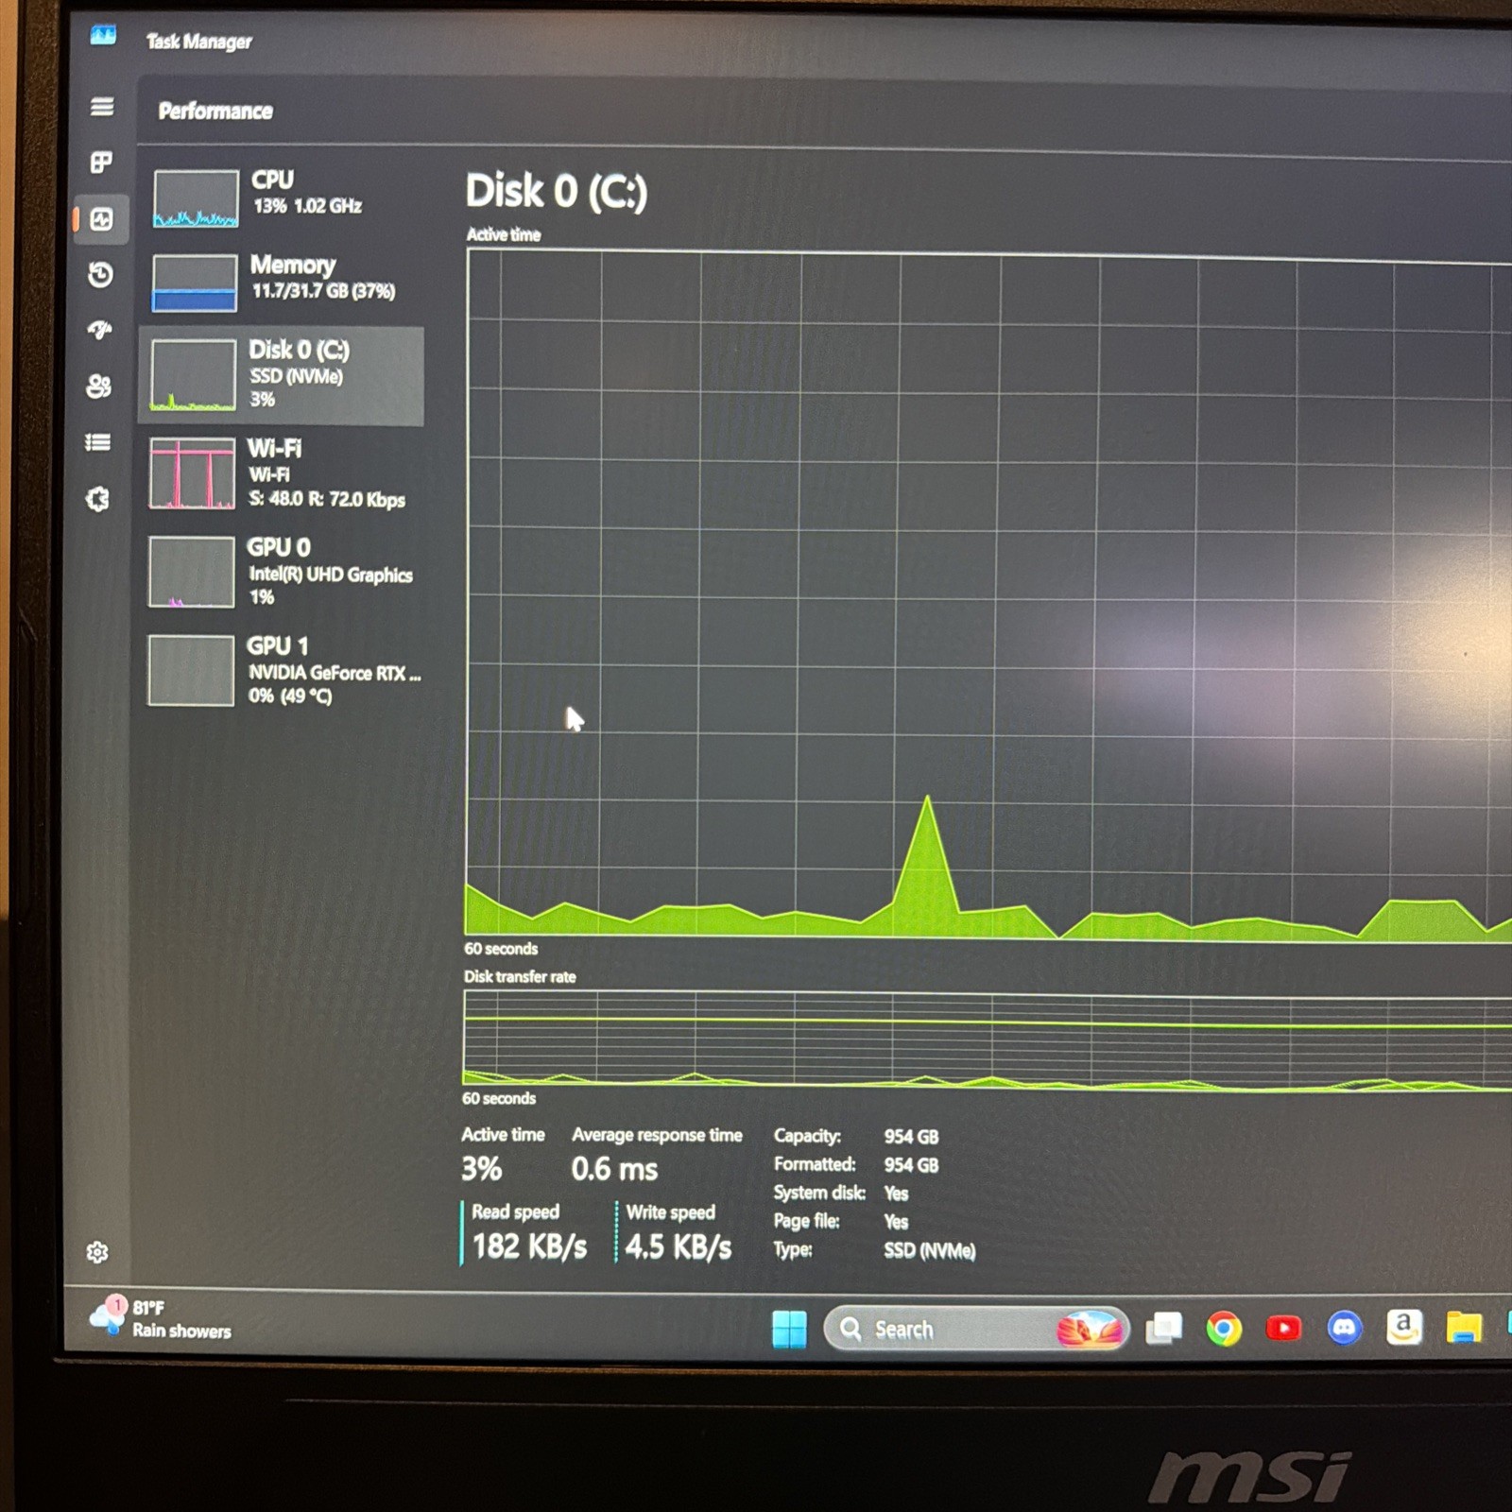Click the Disk active time graph
Screen dimensions: 1512x1512
tap(988, 596)
